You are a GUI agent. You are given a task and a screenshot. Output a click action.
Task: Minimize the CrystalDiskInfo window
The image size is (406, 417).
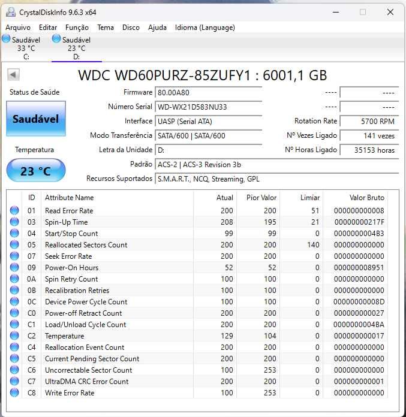336,12
